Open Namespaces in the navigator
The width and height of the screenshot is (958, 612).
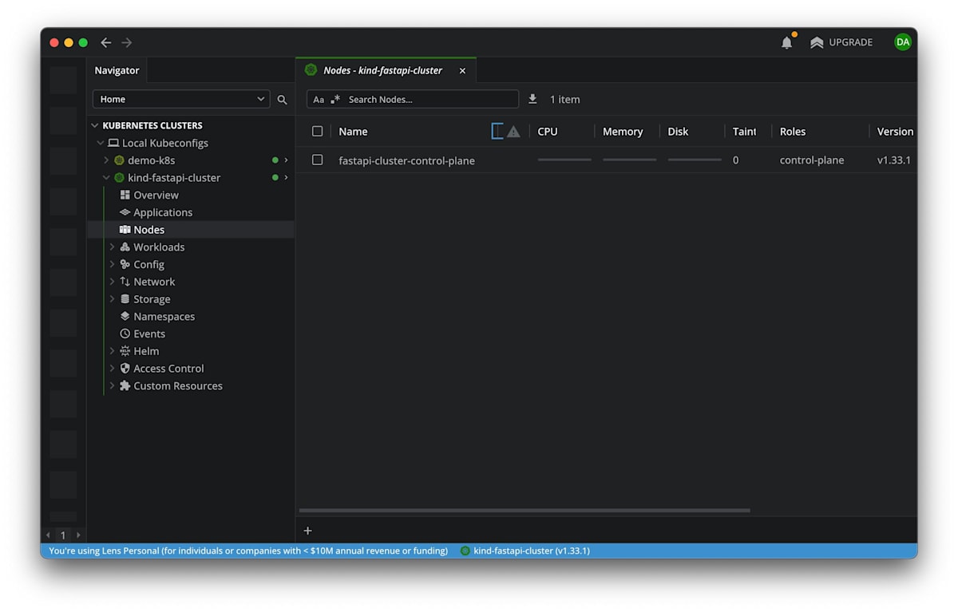(x=164, y=316)
